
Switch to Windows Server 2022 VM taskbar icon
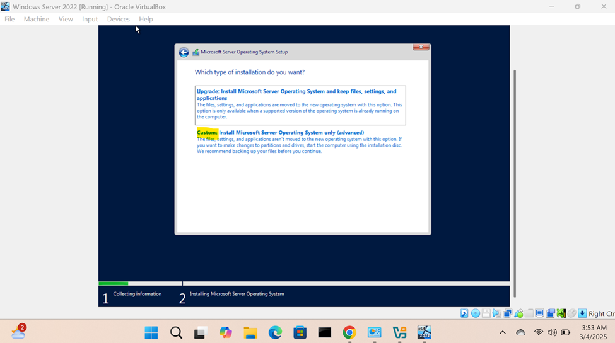424,333
